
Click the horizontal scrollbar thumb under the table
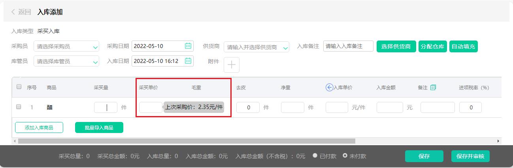click(x=187, y=141)
